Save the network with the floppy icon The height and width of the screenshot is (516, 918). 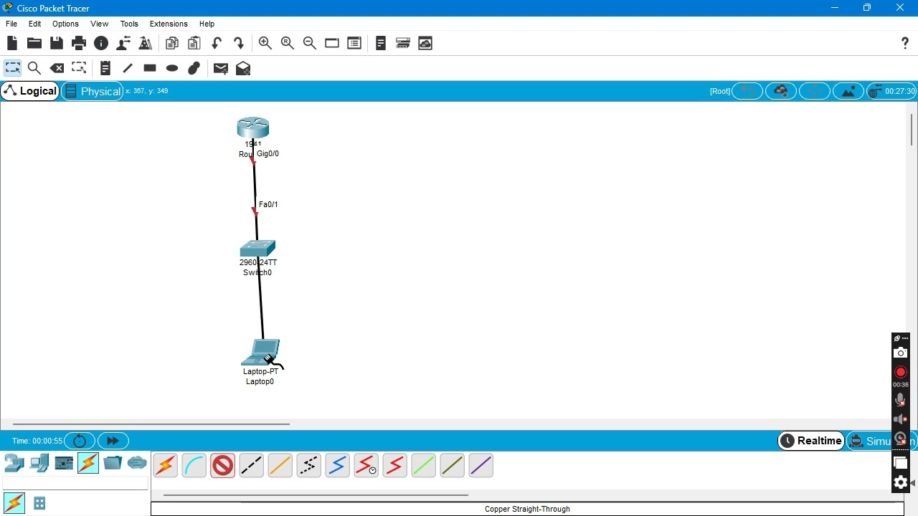(x=57, y=43)
